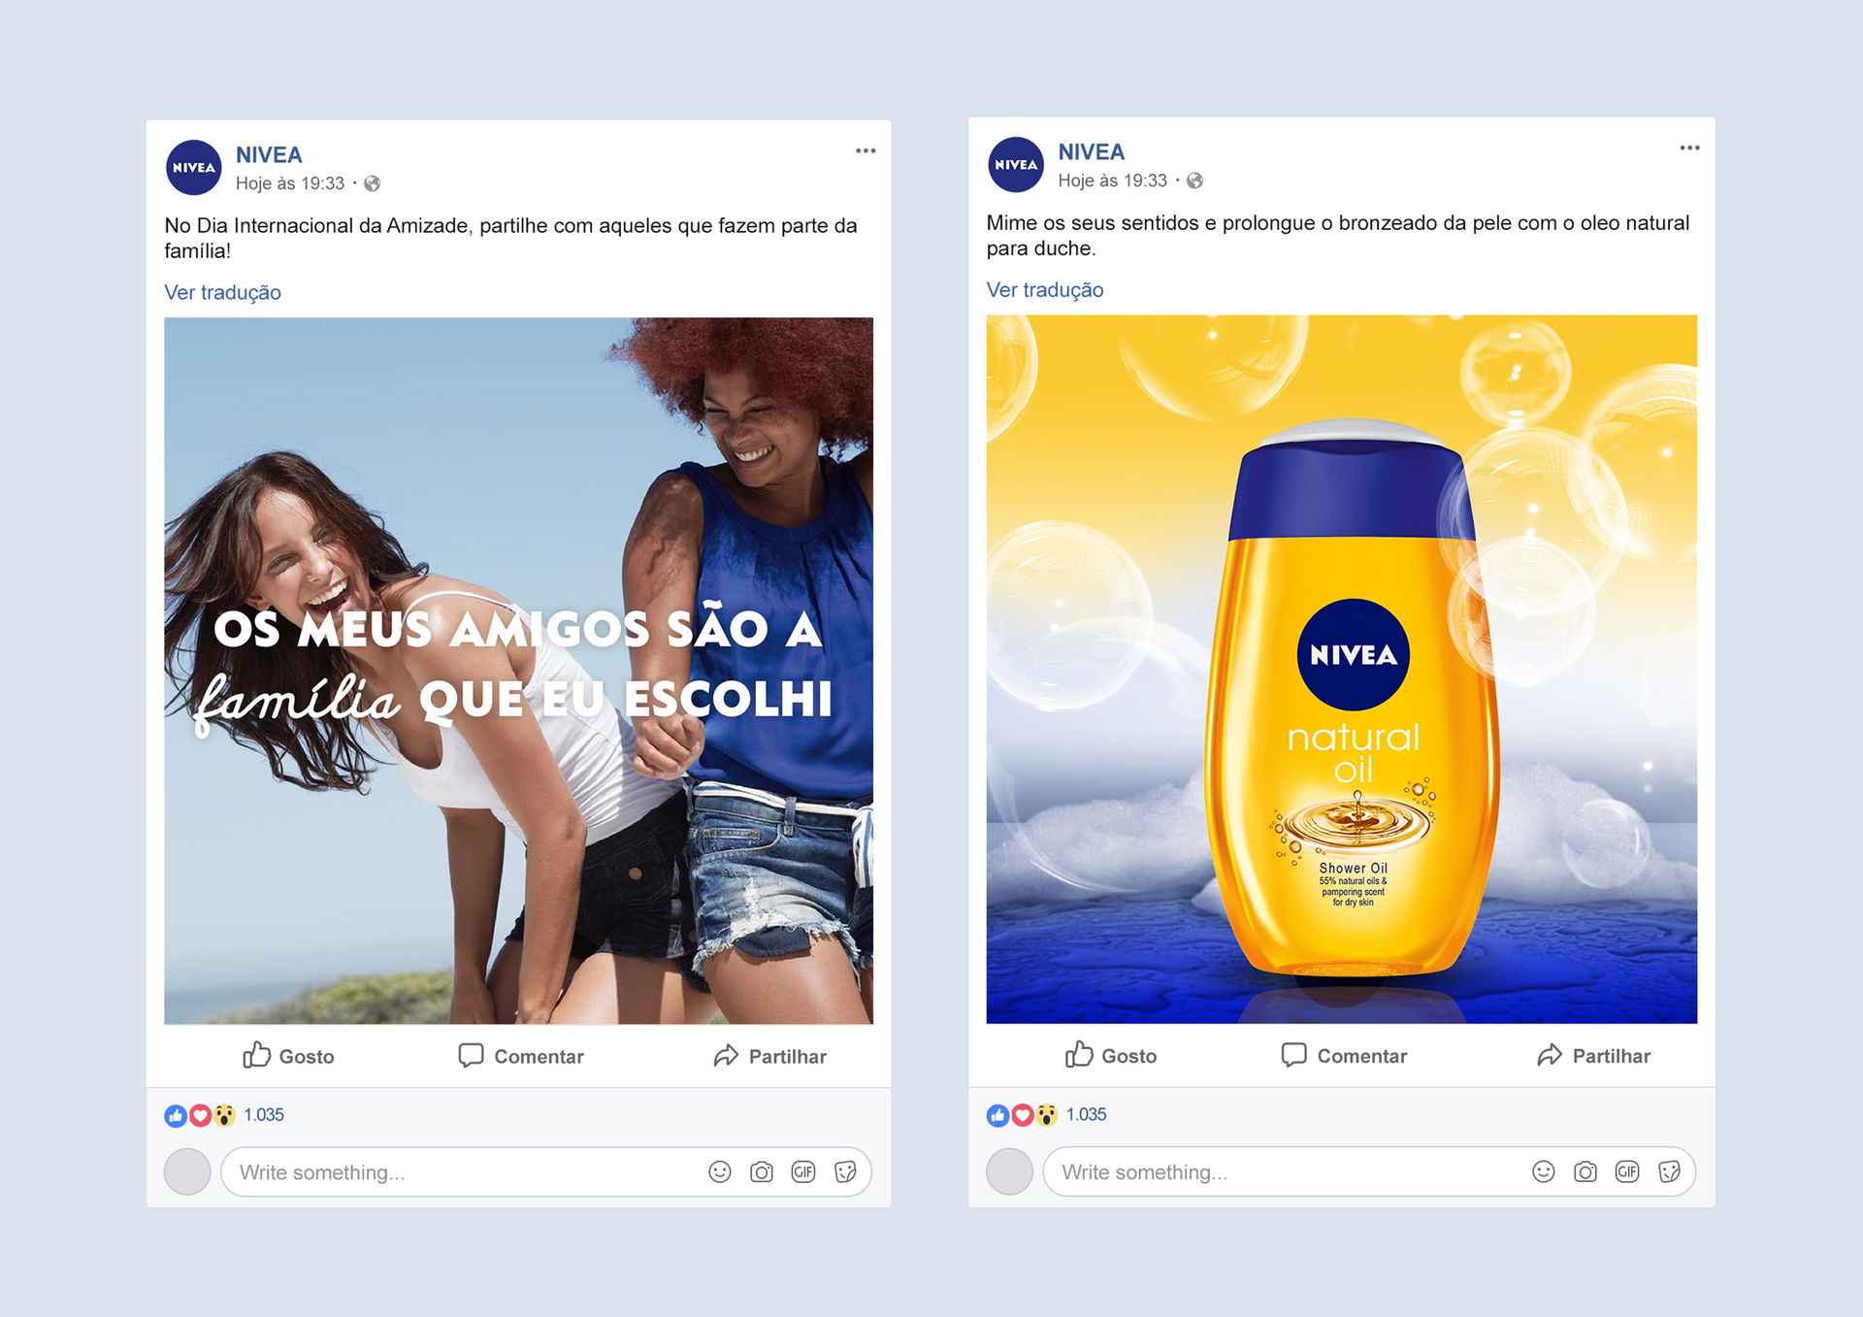Click the camera icon in the left comment box

pos(762,1171)
